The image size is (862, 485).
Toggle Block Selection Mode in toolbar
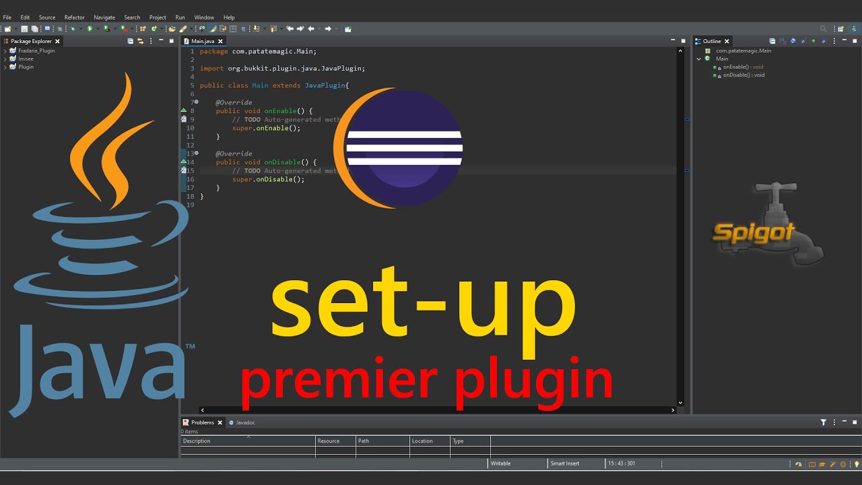click(x=232, y=29)
